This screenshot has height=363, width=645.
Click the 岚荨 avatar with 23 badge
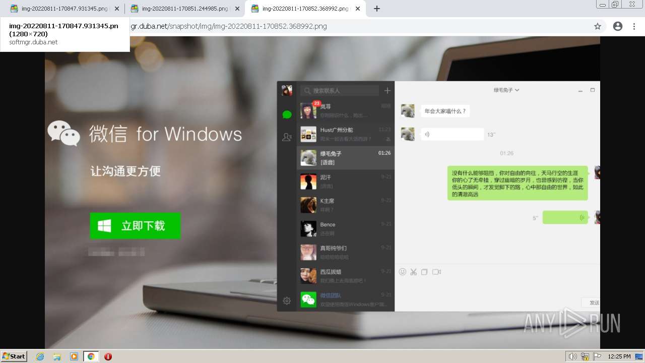click(x=308, y=110)
